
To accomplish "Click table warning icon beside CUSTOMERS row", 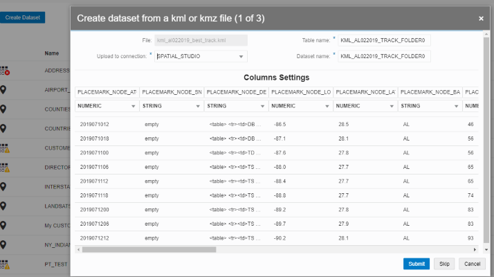I will (5, 148).
